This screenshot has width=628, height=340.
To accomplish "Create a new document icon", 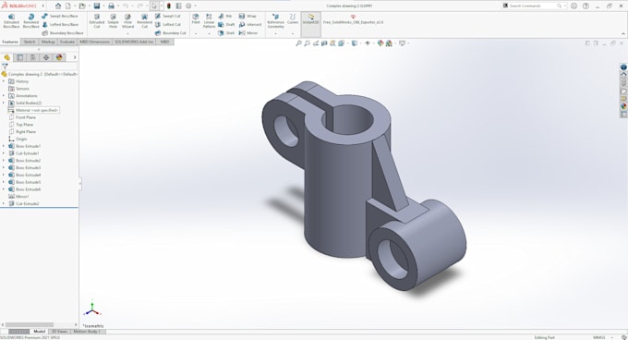I will point(68,6).
